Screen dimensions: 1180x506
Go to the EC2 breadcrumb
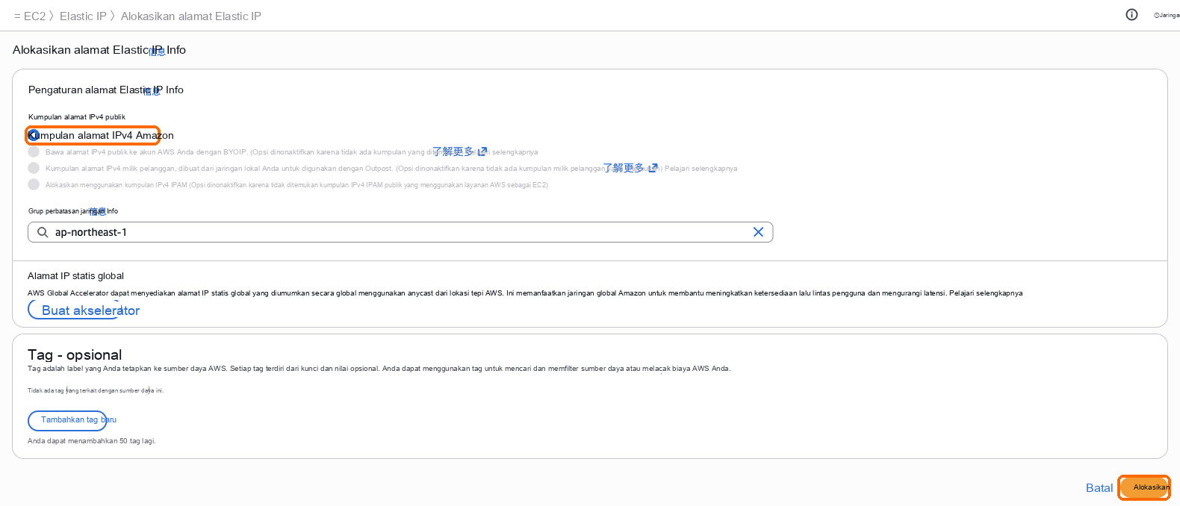34,16
